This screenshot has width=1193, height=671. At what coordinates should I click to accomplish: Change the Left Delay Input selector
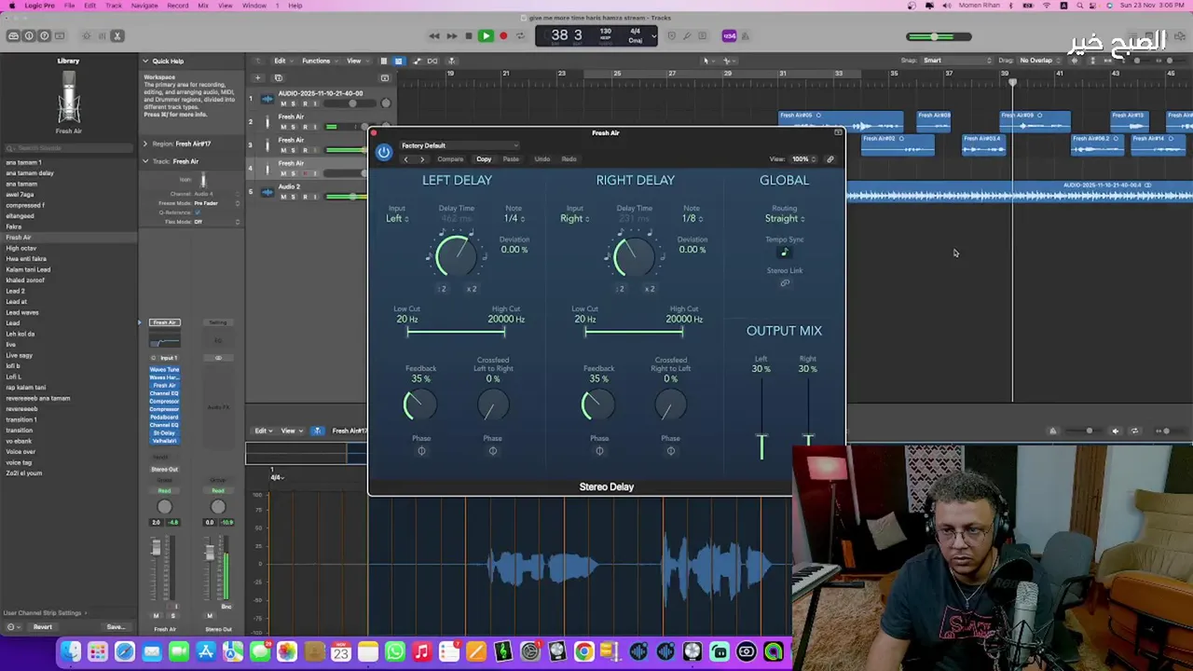397,218
